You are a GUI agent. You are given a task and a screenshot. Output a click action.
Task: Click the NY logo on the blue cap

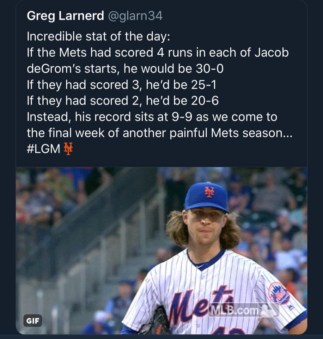click(210, 191)
